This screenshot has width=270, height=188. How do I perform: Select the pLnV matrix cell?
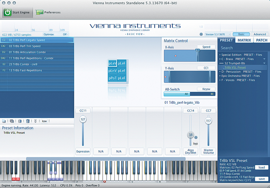pos(113,71)
